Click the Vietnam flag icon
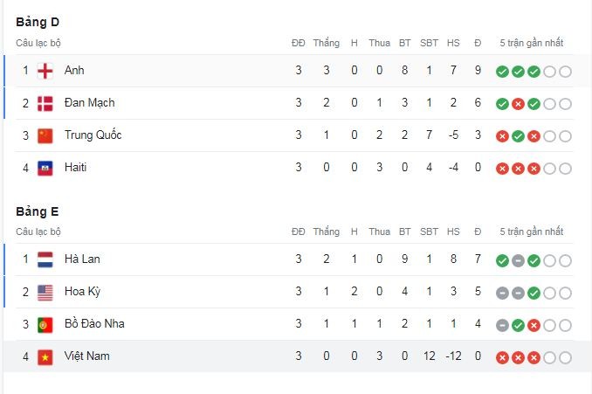 (x=45, y=357)
